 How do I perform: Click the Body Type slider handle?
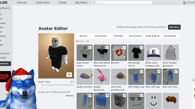tap(40, 85)
